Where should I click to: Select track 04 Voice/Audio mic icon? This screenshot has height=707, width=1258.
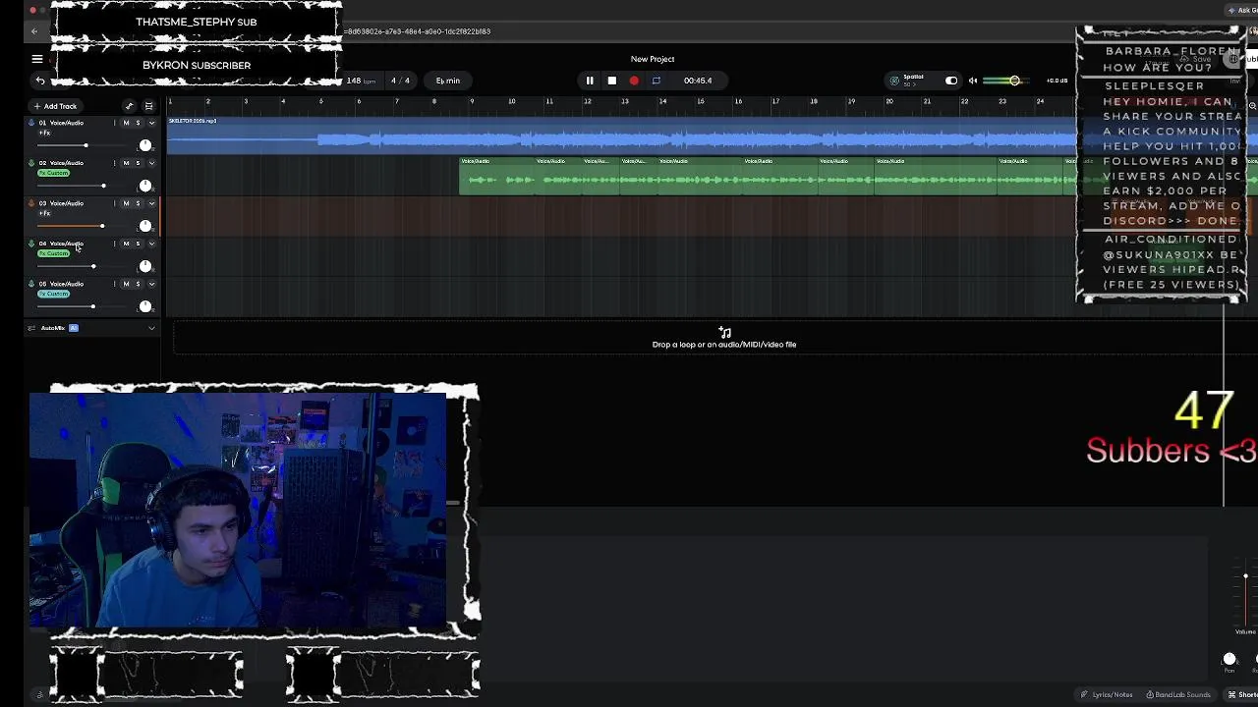[30, 244]
